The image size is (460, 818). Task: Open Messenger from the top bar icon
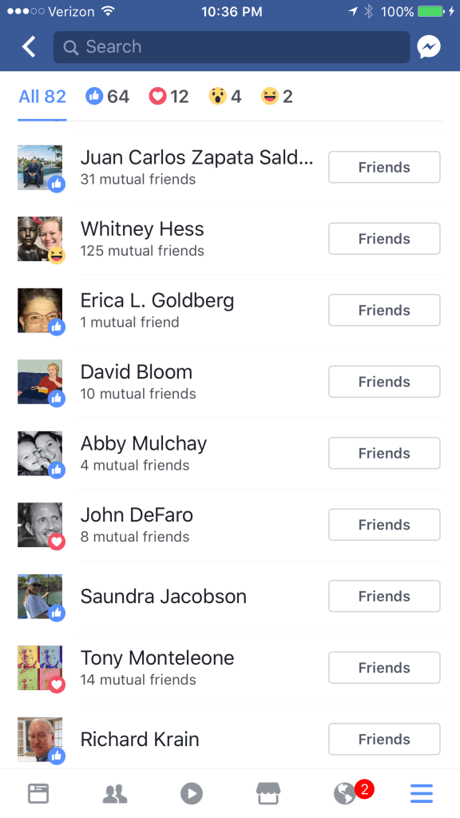[x=429, y=47]
